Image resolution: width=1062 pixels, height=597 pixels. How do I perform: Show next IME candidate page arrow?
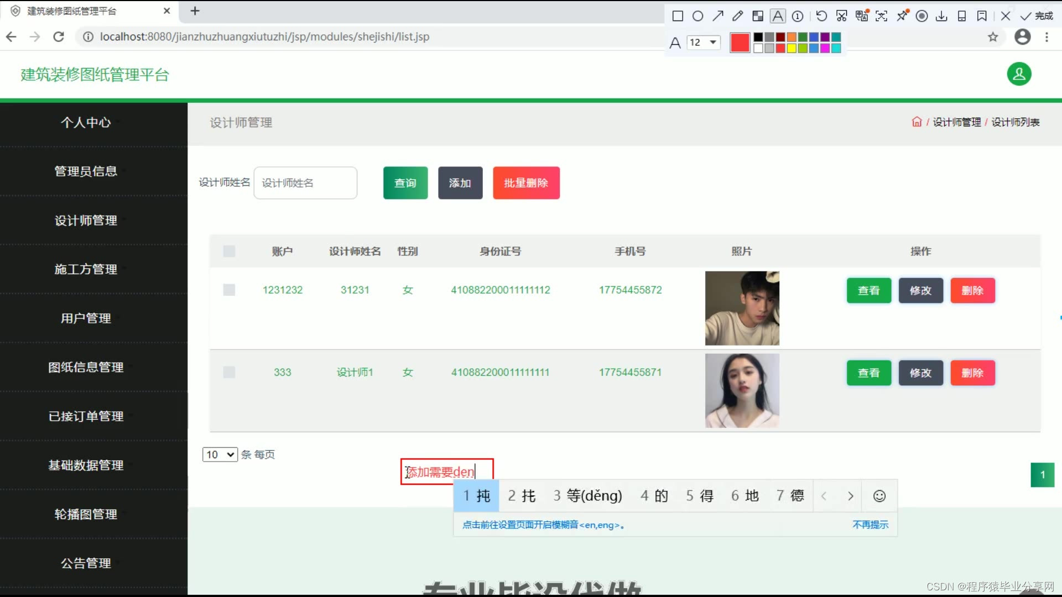coord(851,496)
